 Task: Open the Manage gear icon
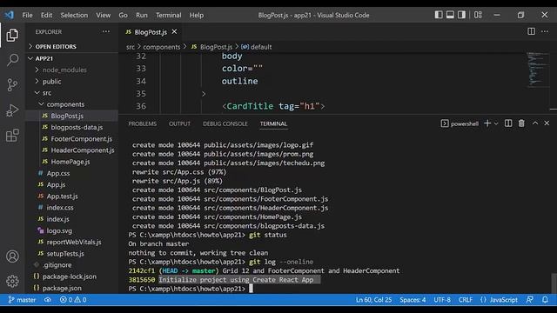click(x=12, y=281)
